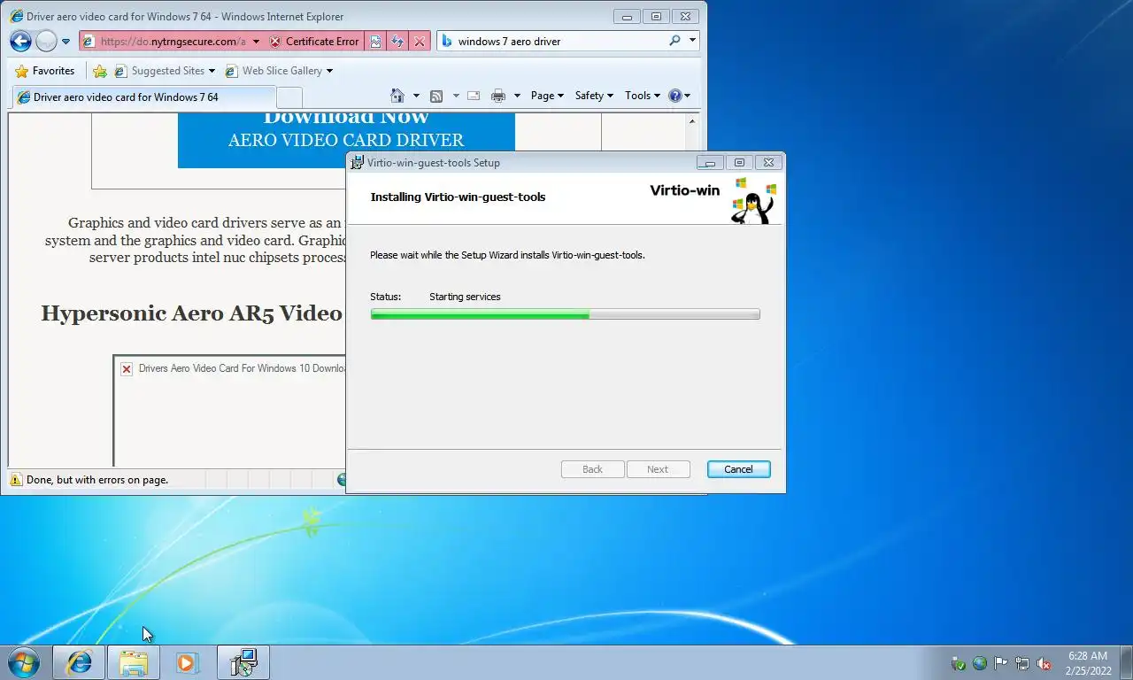Stop loading page with red X icon

click(420, 42)
